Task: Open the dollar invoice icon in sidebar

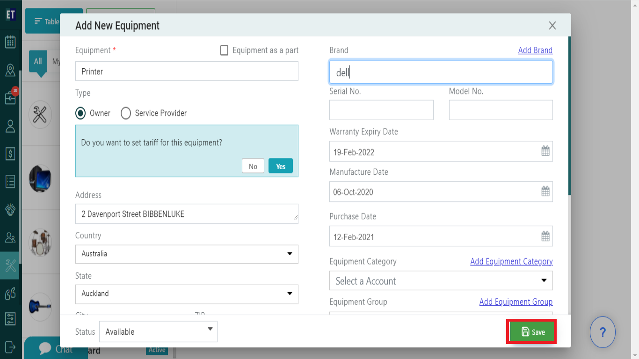Action: pyautogui.click(x=10, y=153)
